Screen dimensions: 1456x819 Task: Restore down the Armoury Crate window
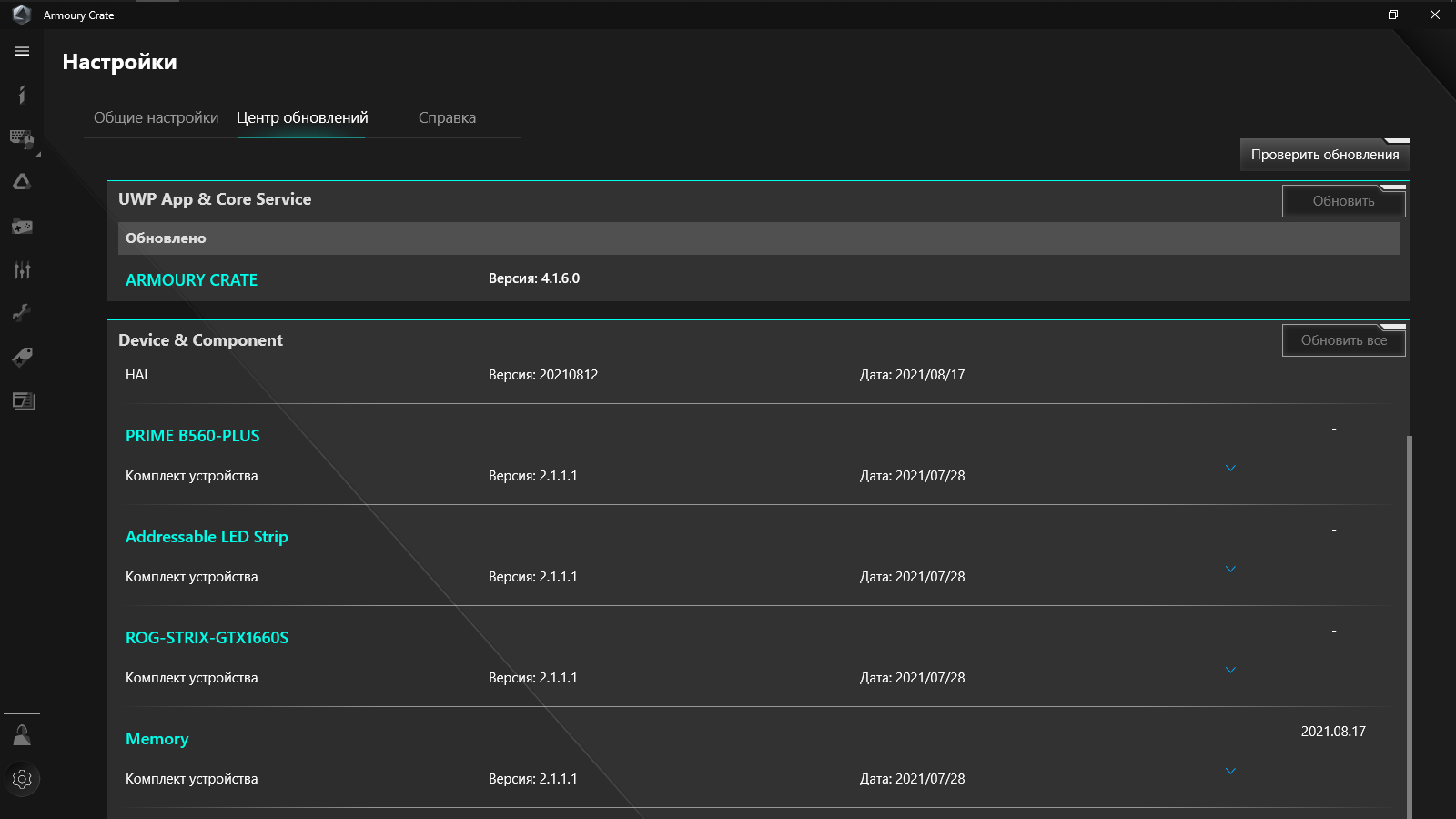pyautogui.click(x=1393, y=15)
